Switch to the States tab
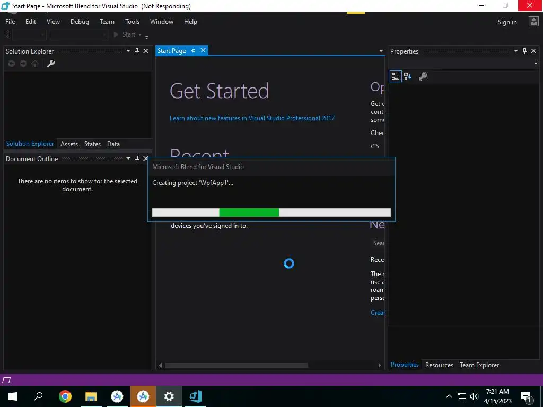 pyautogui.click(x=92, y=144)
